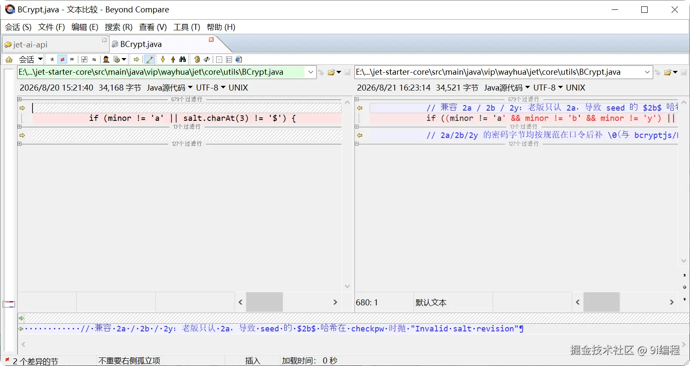Viewport: 690px width, 366px height.
Task: Click the web report icon in toolbar
Action: click(239, 59)
